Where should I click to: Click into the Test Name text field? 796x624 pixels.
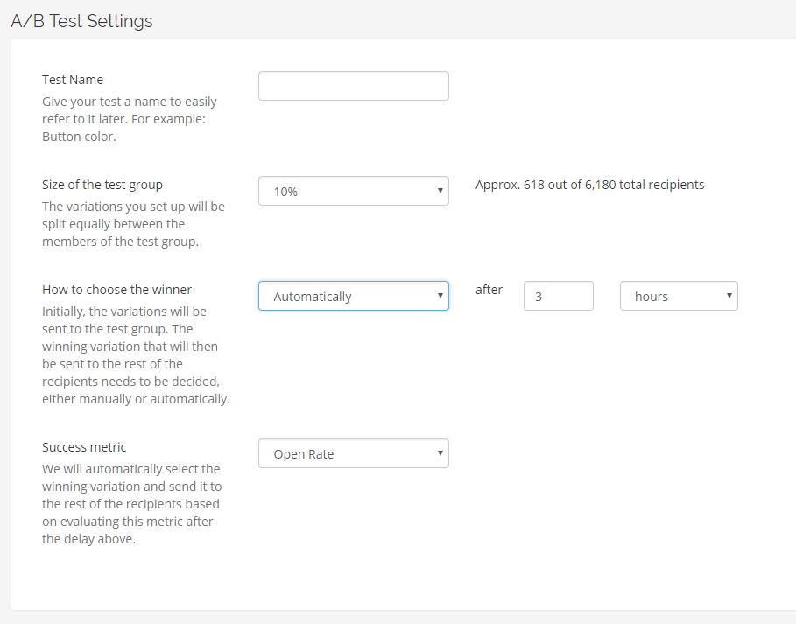[x=353, y=86]
